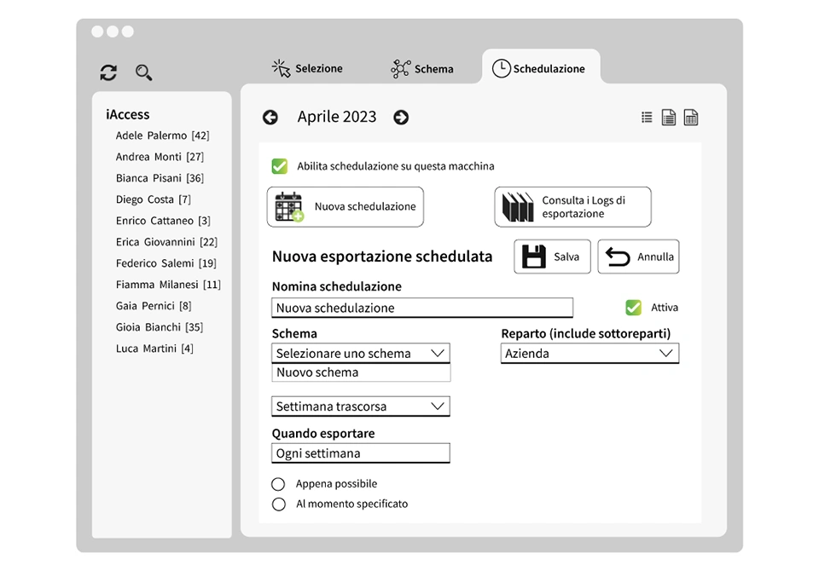The width and height of the screenshot is (819, 571).
Task: Open the table report view icon
Action: (690, 118)
